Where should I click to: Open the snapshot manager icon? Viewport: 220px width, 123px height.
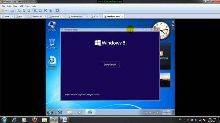29,11
